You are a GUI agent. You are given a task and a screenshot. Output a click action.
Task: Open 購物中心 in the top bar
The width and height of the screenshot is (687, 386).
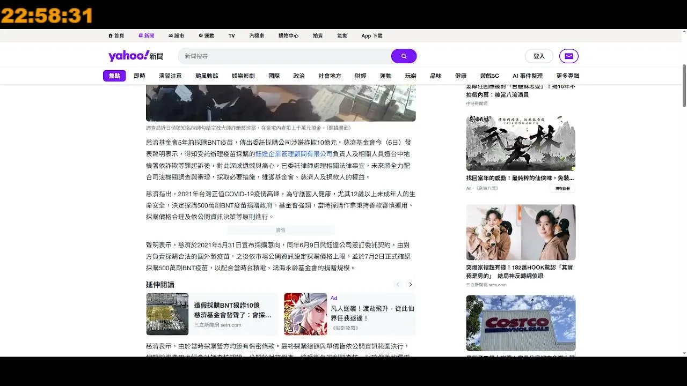[x=288, y=36]
